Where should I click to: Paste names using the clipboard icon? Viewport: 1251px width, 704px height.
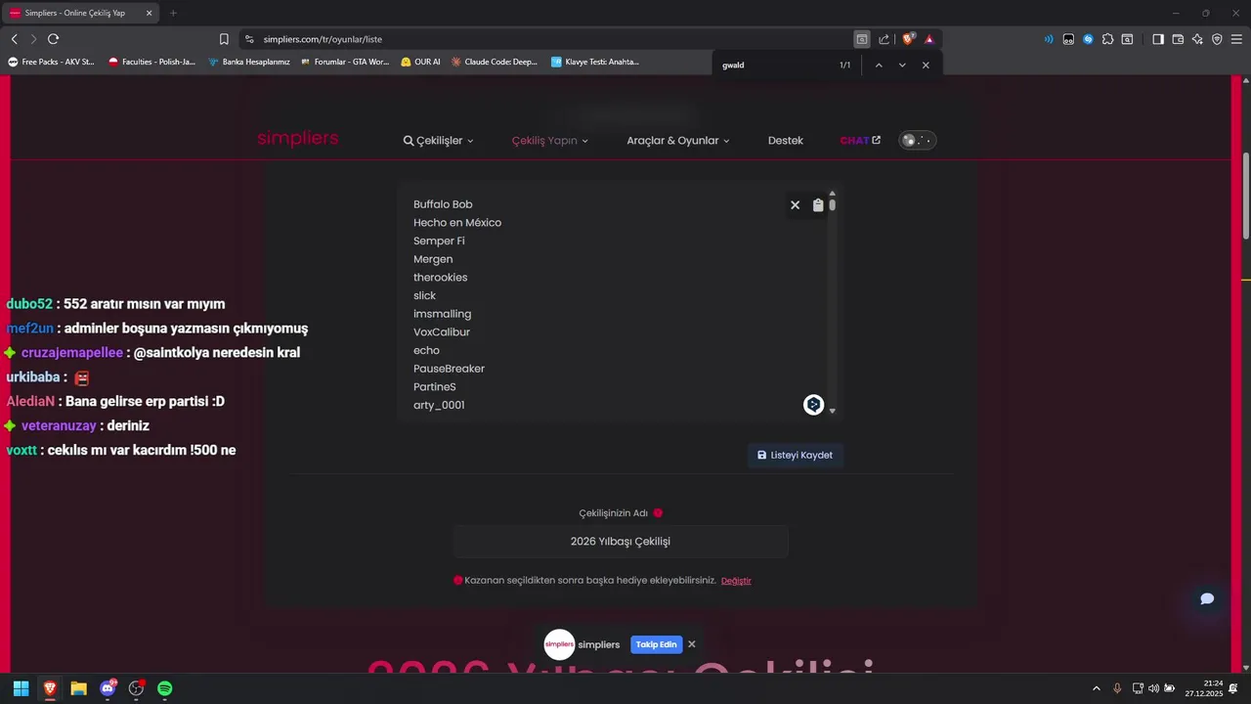[x=818, y=205]
